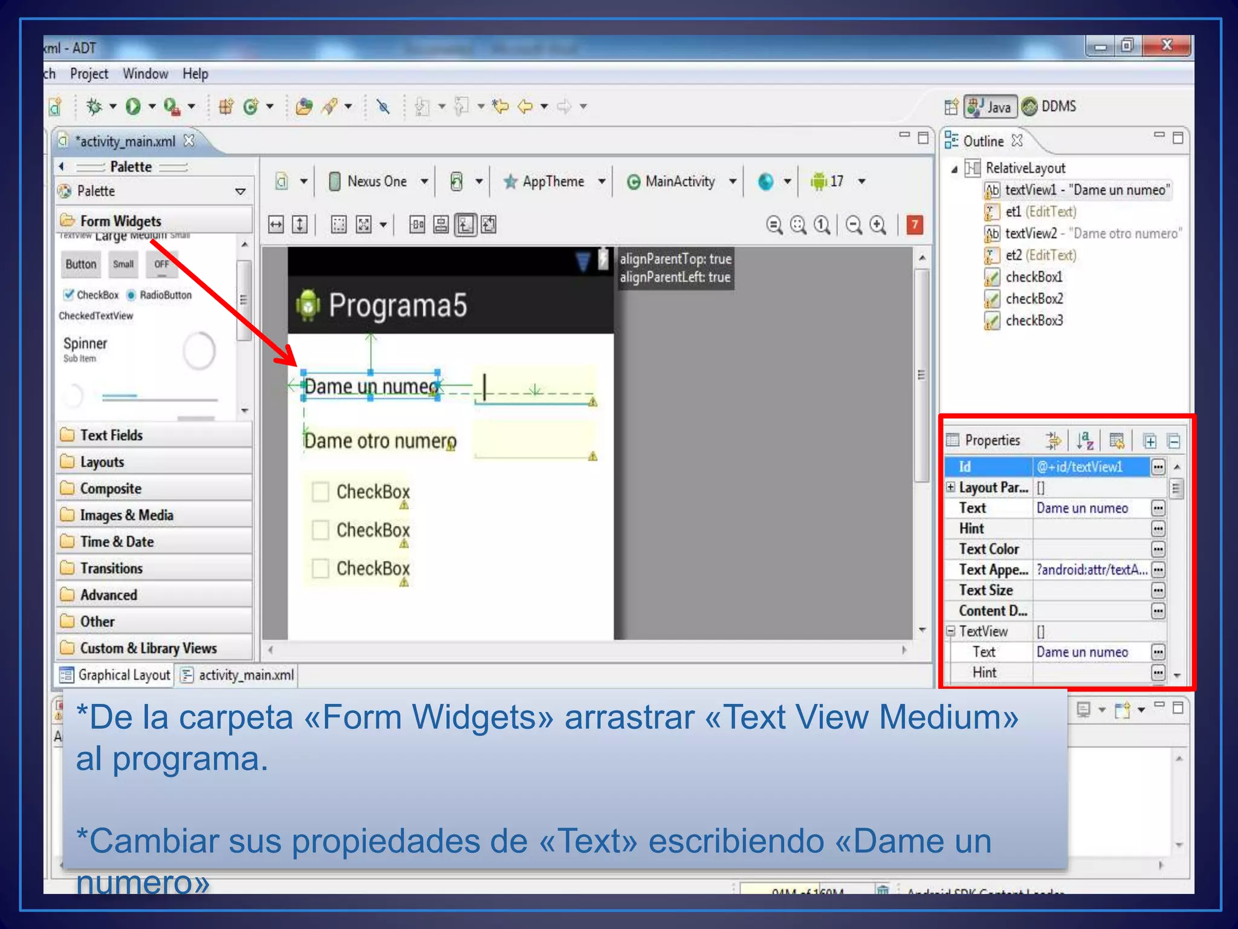The height and width of the screenshot is (929, 1238).
Task: Click the red lint warnings badge showing 7
Action: [x=915, y=224]
